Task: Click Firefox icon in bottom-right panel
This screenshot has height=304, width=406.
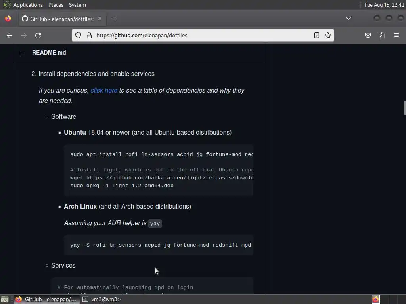Action: pos(375,299)
